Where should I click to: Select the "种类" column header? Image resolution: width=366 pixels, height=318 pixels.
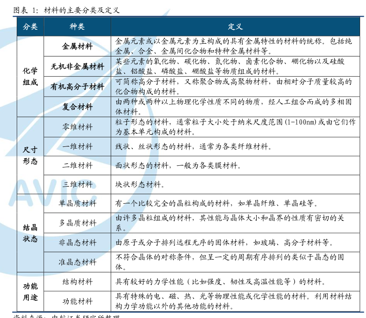(77, 27)
